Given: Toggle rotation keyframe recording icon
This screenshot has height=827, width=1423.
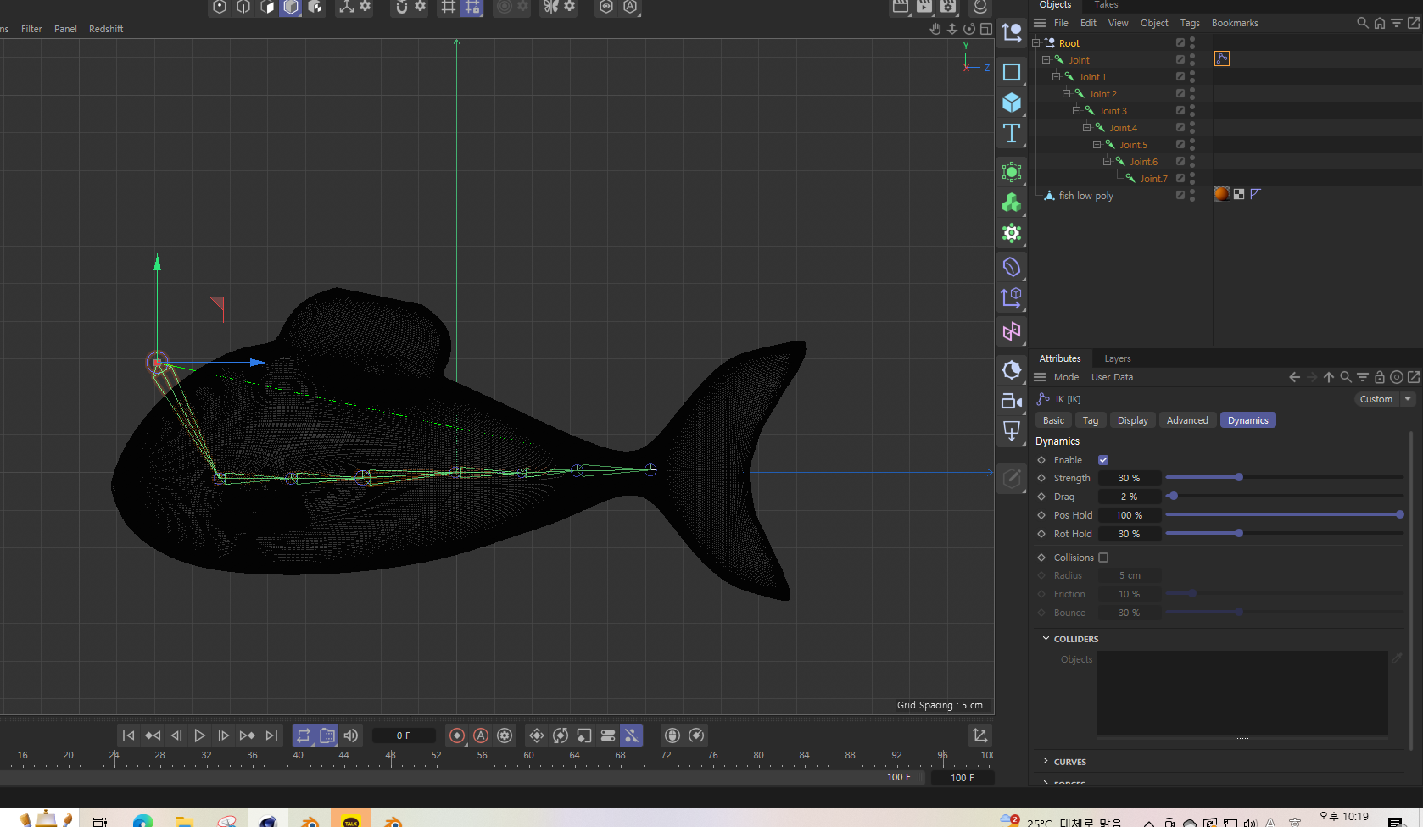Looking at the screenshot, I should coord(561,735).
